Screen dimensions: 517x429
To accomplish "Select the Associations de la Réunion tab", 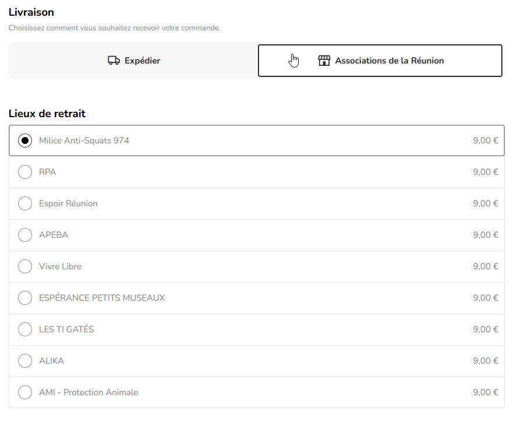I will pyautogui.click(x=380, y=61).
